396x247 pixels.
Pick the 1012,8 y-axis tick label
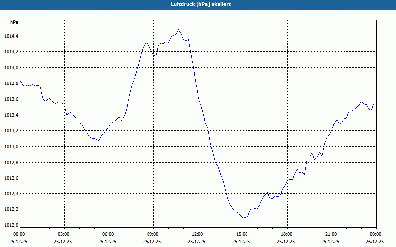pos(11,163)
